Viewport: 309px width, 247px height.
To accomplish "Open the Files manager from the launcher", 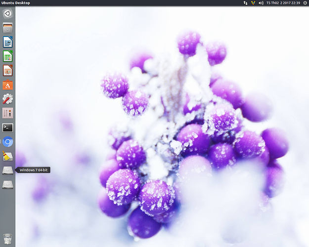I will tap(8, 28).
